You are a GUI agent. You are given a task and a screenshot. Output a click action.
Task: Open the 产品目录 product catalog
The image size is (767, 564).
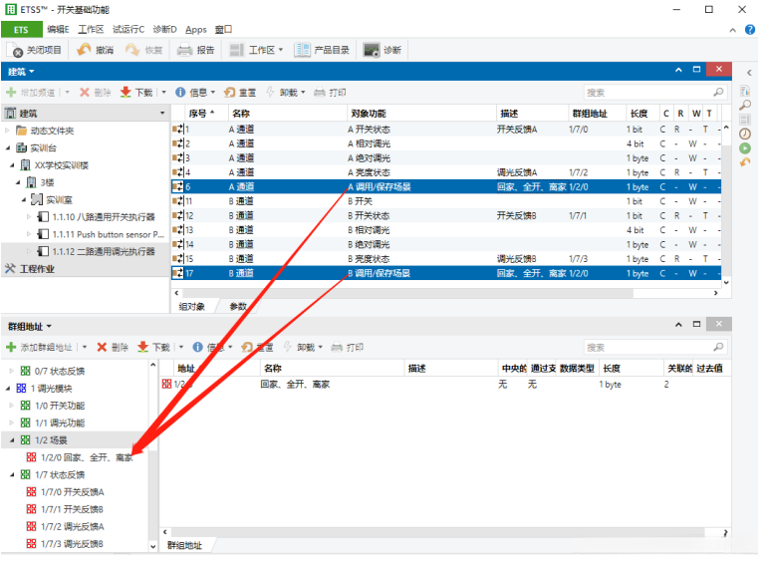(322, 50)
